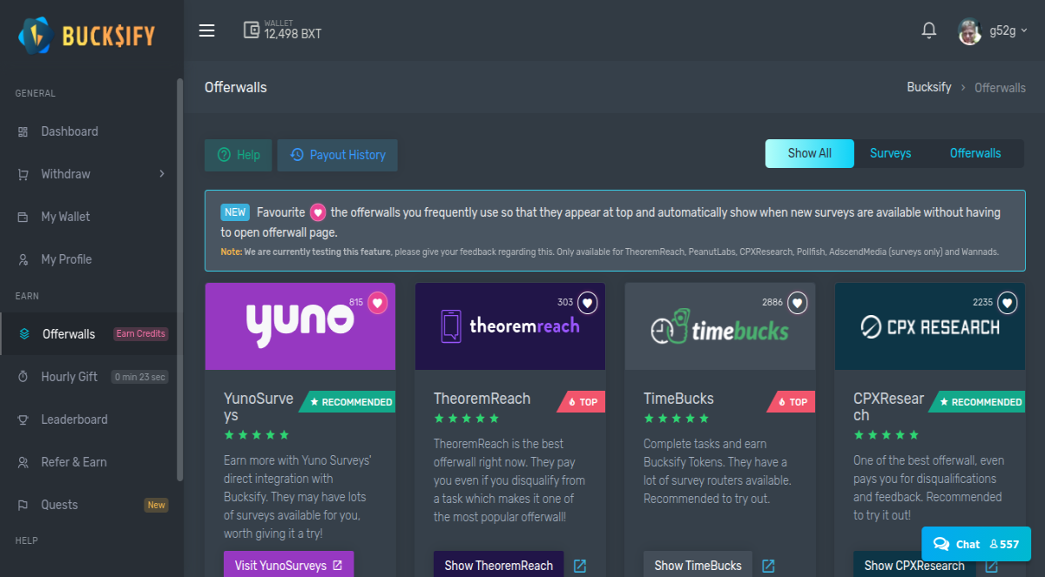Screen dimensions: 1045x577
Task: Click the TheoremReach banner image
Action: [510, 326]
